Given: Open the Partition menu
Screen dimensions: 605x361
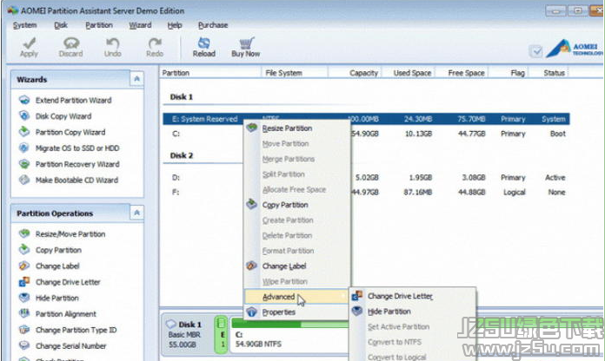Looking at the screenshot, I should point(99,25).
